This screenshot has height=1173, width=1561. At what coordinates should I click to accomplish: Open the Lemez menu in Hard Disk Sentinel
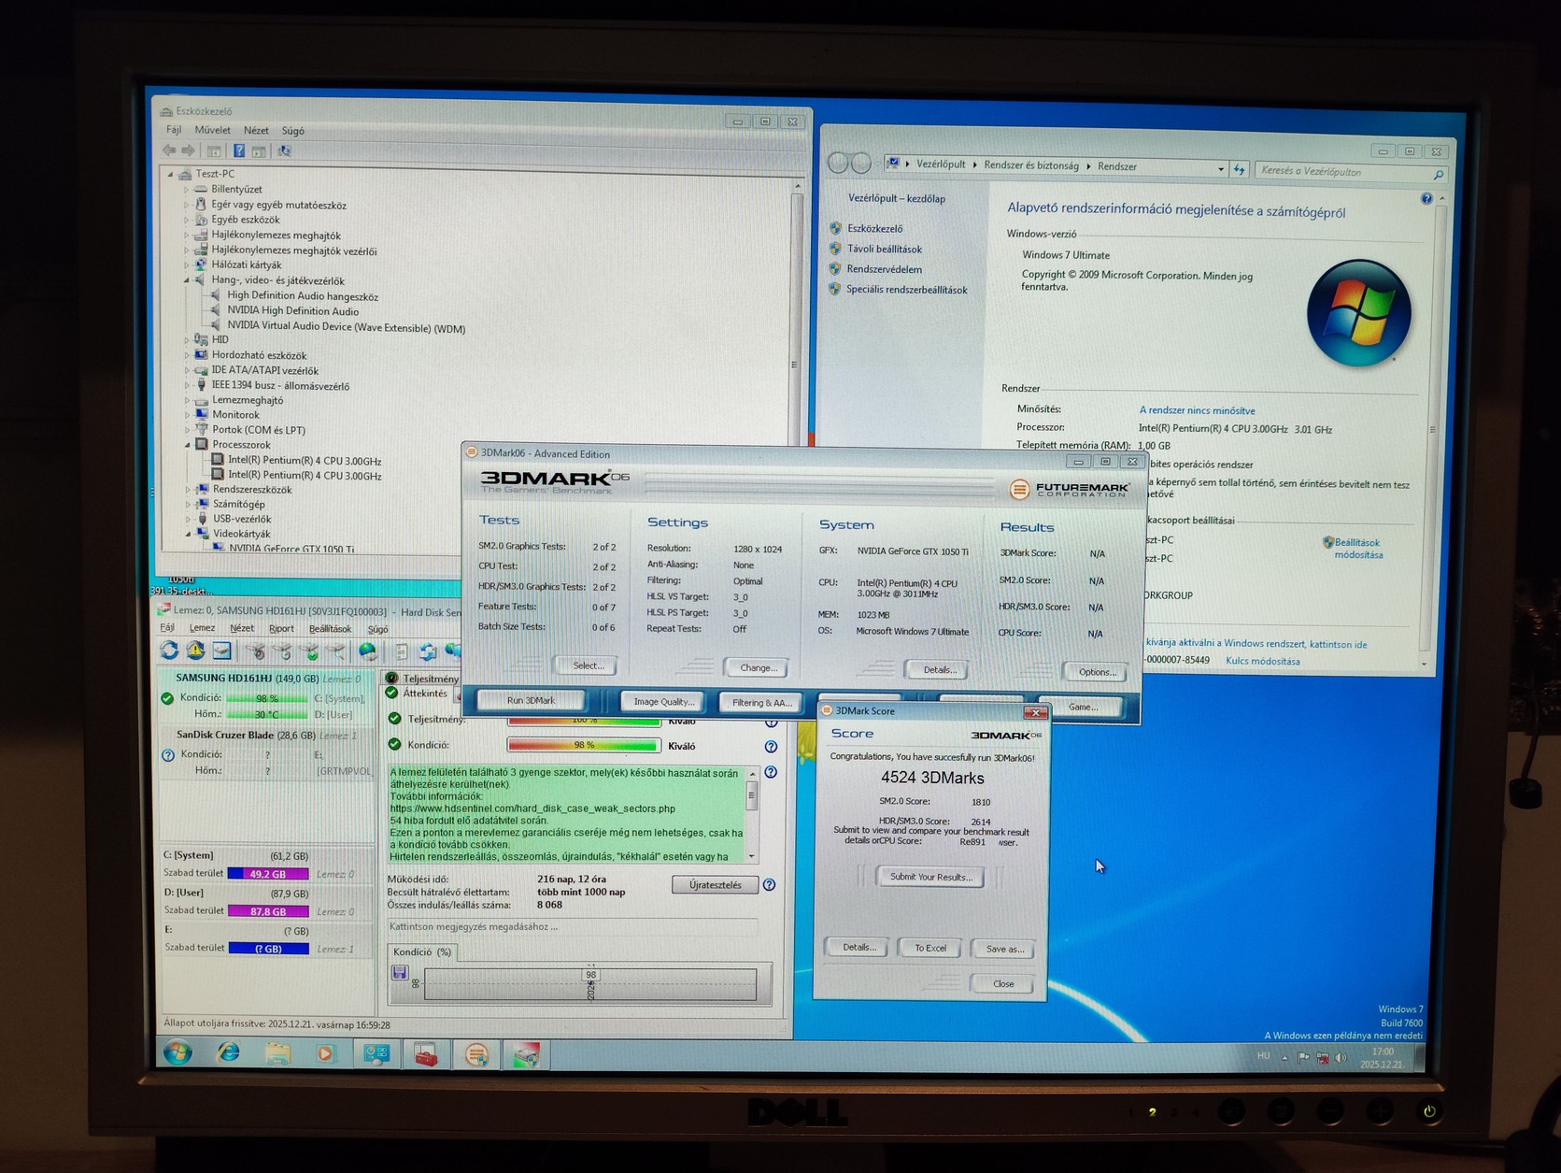202,628
